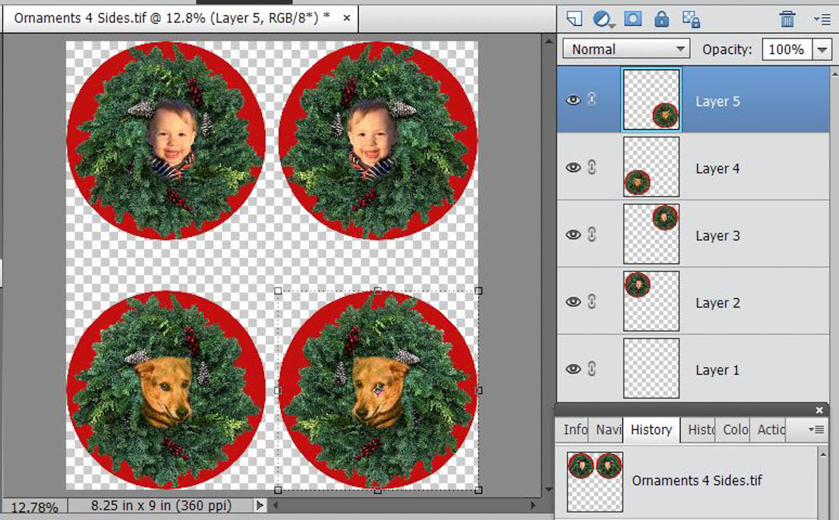Click the Ornaments 4 Sides.tif history snapshot thumbnail
Viewport: 839px width, 520px height.
594,481
